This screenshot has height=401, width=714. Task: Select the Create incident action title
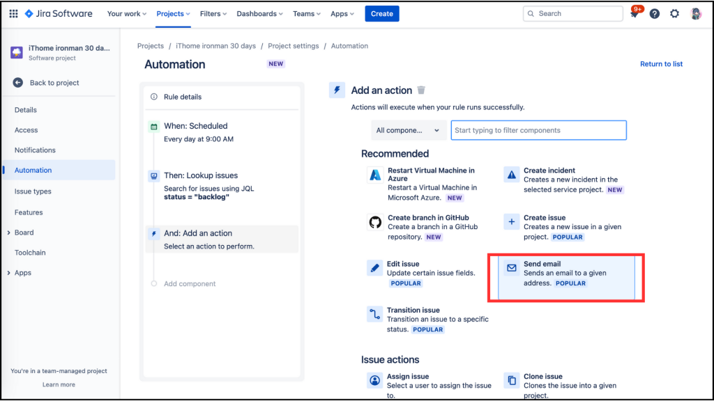(x=549, y=171)
